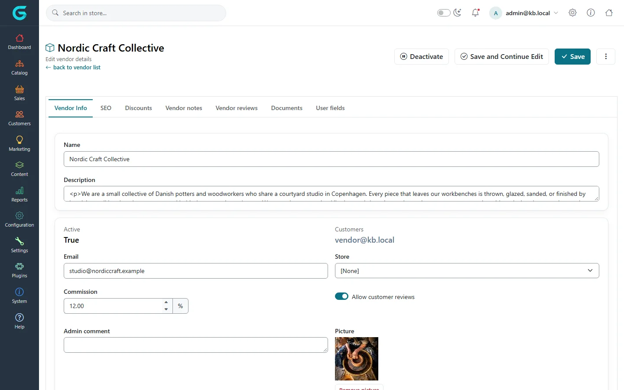Screen dimensions: 624x390
Task: Click the Search in store field
Action: (x=136, y=13)
